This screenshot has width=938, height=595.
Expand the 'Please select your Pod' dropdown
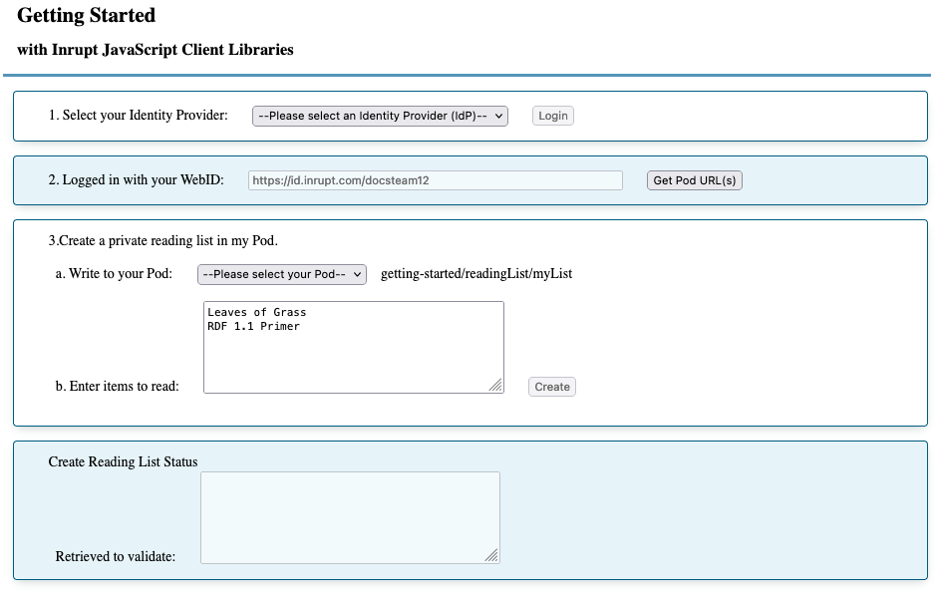[282, 274]
